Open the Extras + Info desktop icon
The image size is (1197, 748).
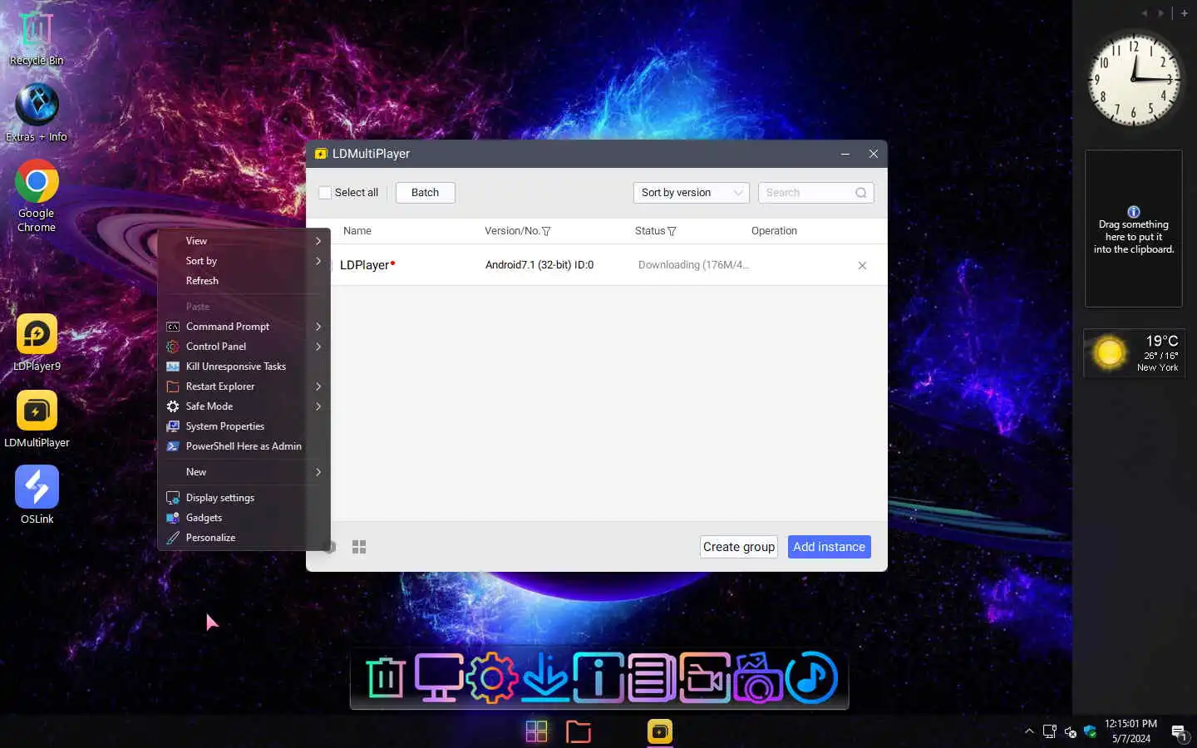click(x=37, y=113)
